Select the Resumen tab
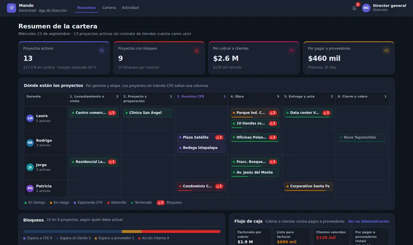This screenshot has width=413, height=245. [x=86, y=8]
